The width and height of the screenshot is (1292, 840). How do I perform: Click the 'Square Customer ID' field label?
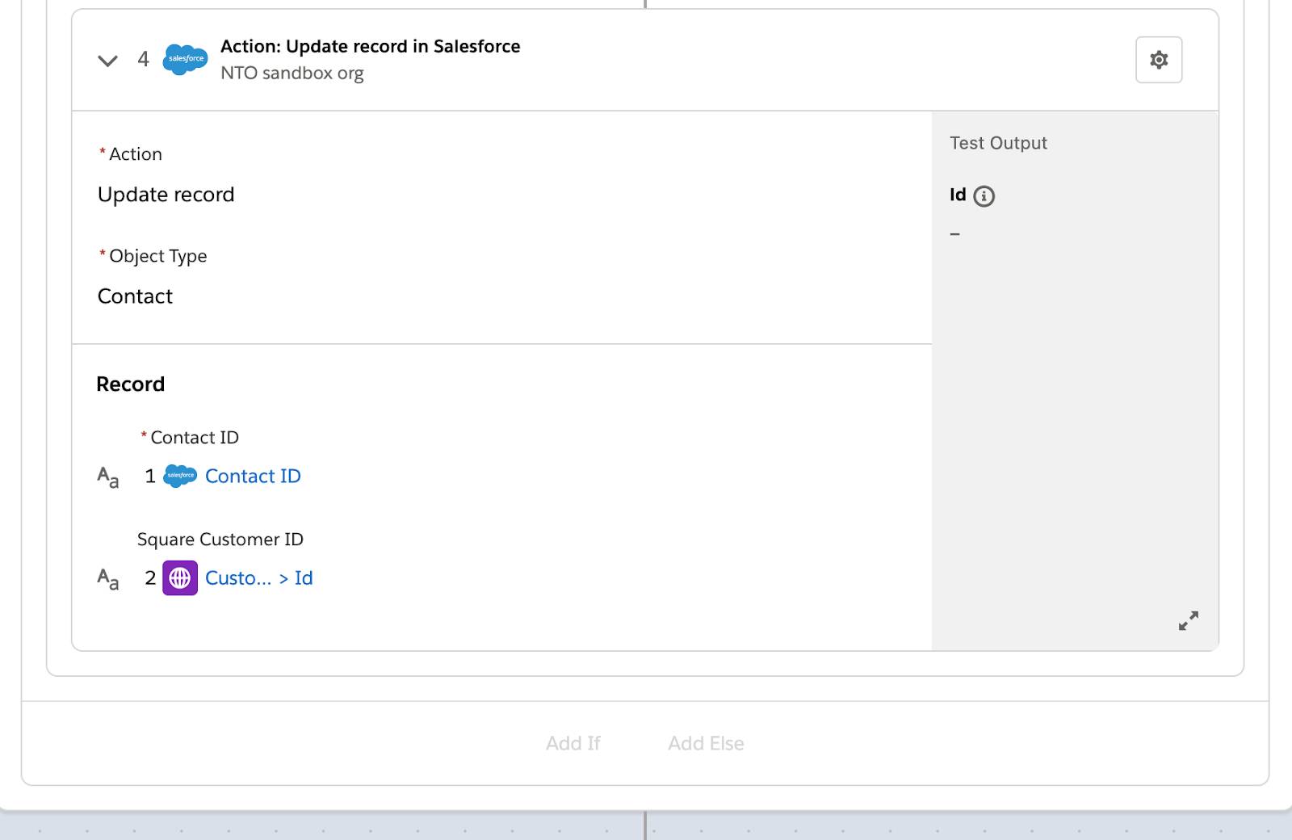(220, 539)
